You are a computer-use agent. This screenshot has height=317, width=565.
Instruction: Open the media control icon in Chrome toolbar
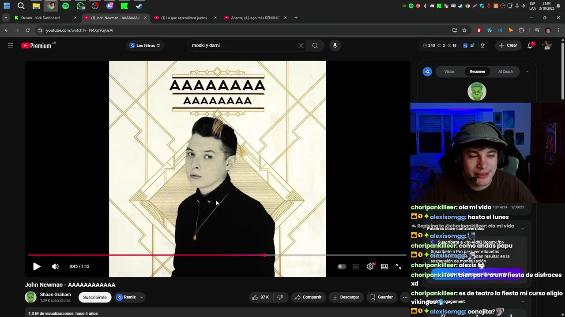tap(537, 30)
